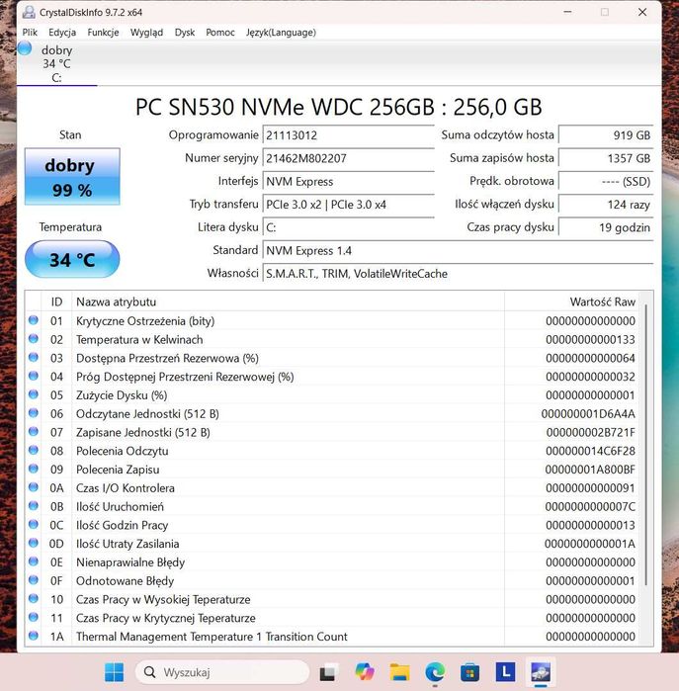Click the status icon for Odnotowane Błędy row

tap(34, 580)
